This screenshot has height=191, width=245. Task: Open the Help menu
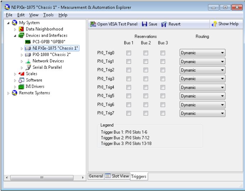coord(63,15)
